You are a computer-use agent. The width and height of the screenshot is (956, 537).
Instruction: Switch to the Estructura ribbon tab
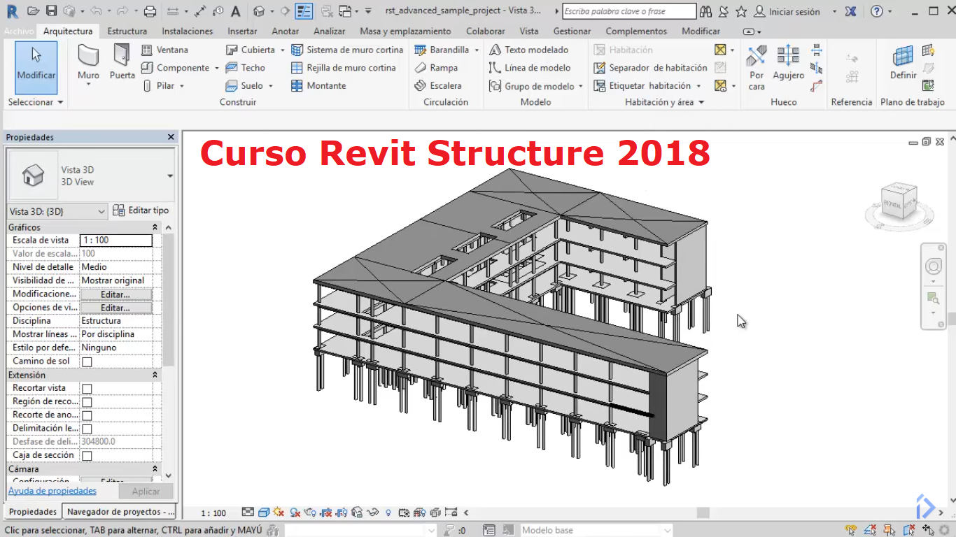tap(128, 31)
